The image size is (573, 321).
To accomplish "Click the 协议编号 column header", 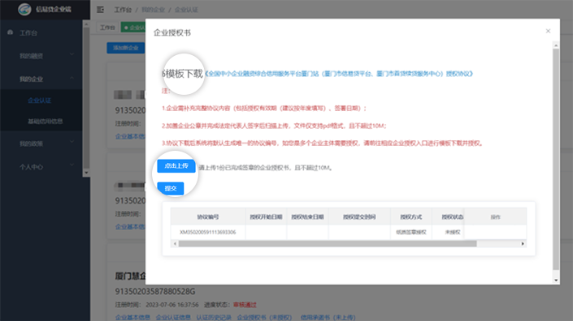I will pos(208,216).
